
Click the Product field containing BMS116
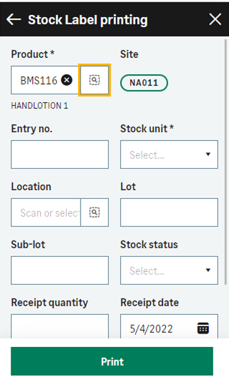click(46, 80)
